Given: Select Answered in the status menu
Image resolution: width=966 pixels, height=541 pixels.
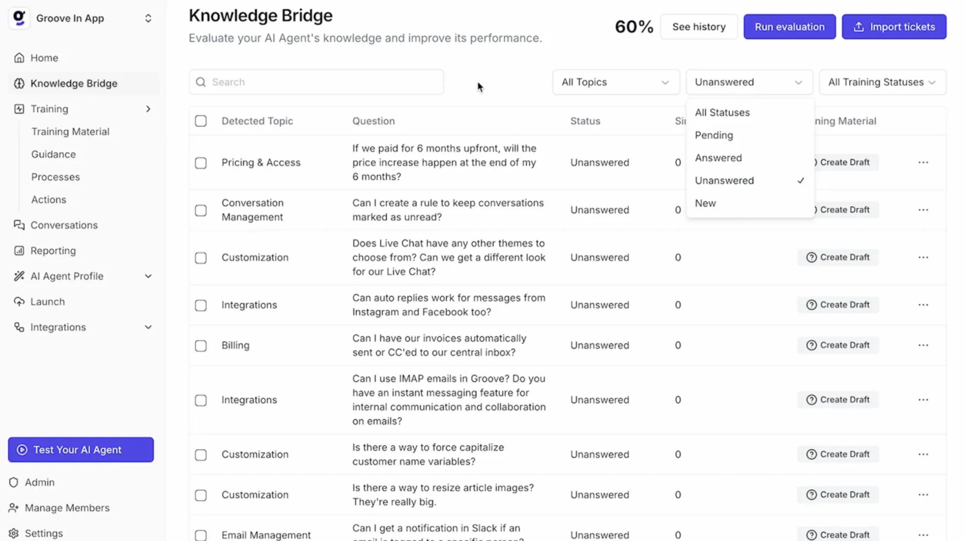Looking at the screenshot, I should [x=718, y=158].
